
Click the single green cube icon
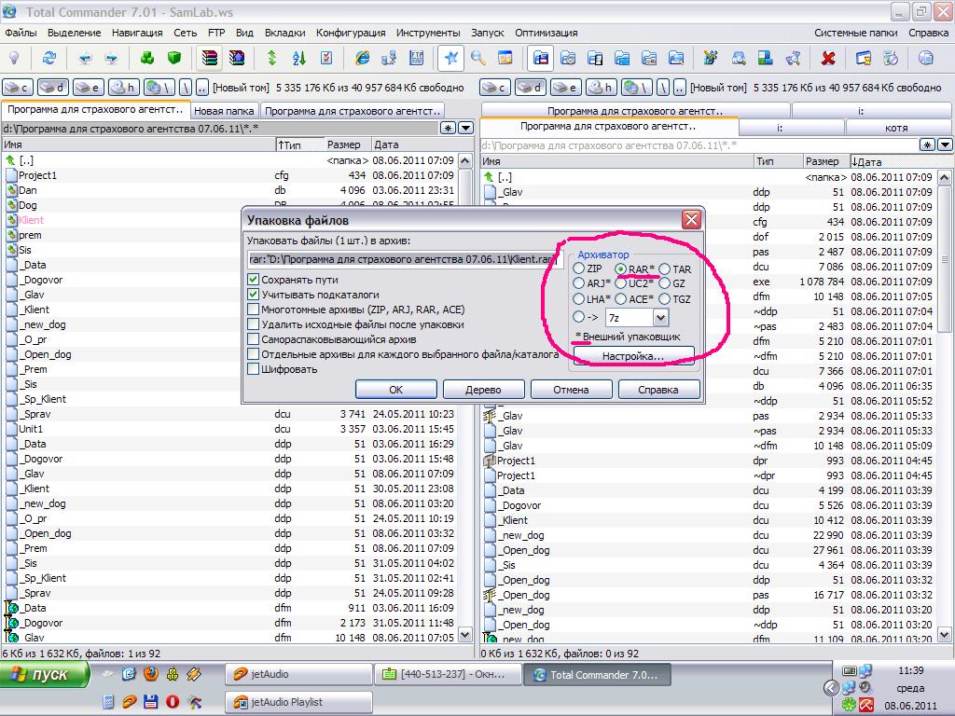pos(174,59)
